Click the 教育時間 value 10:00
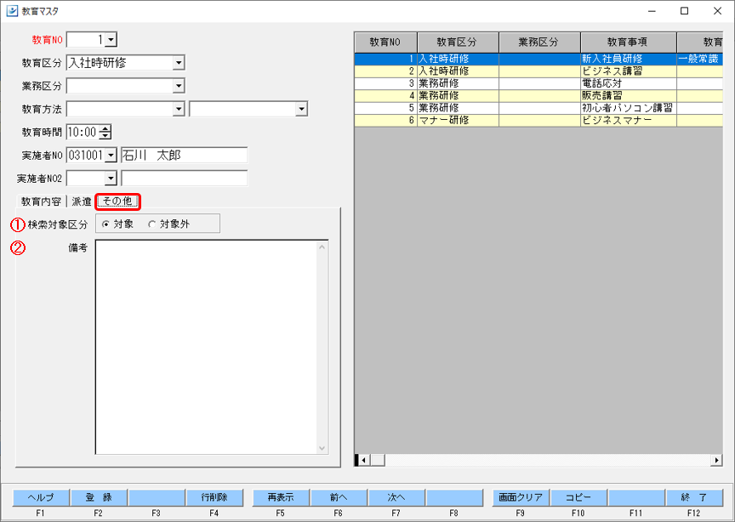The width and height of the screenshot is (735, 522). point(83,132)
